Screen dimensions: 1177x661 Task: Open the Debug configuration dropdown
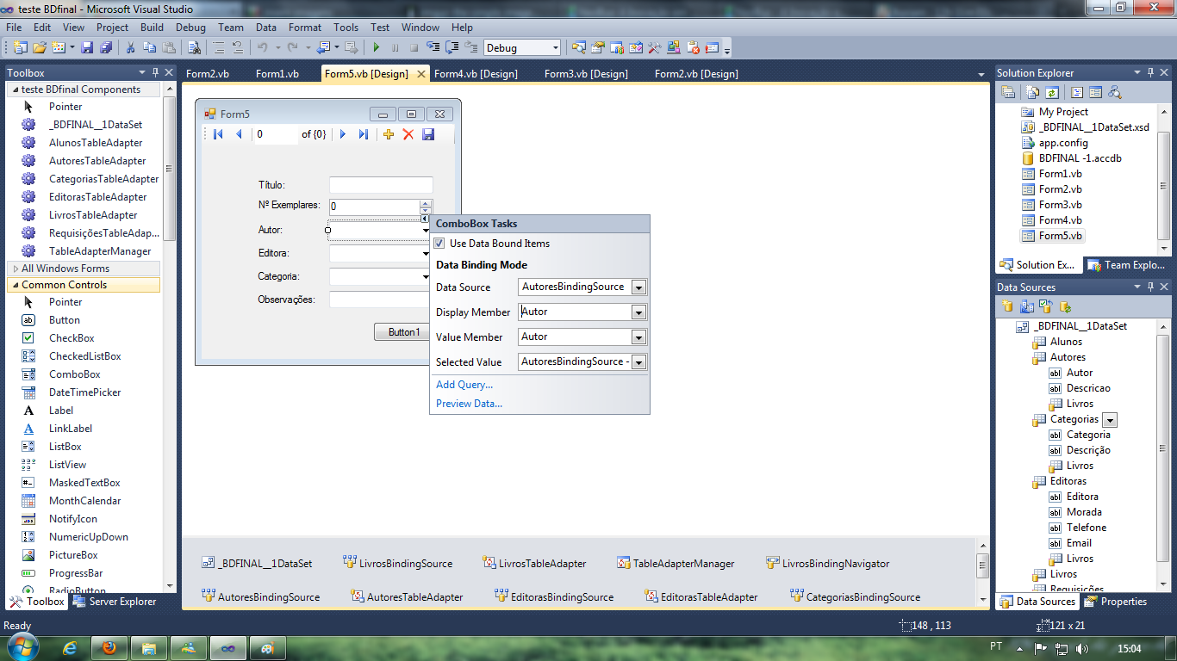554,48
